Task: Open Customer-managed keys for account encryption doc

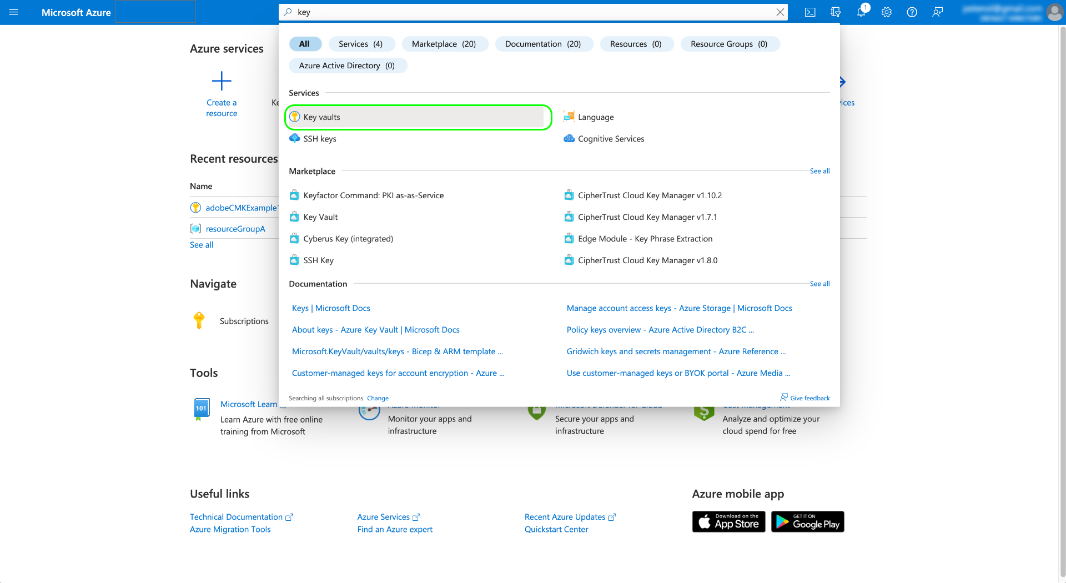Action: click(398, 373)
